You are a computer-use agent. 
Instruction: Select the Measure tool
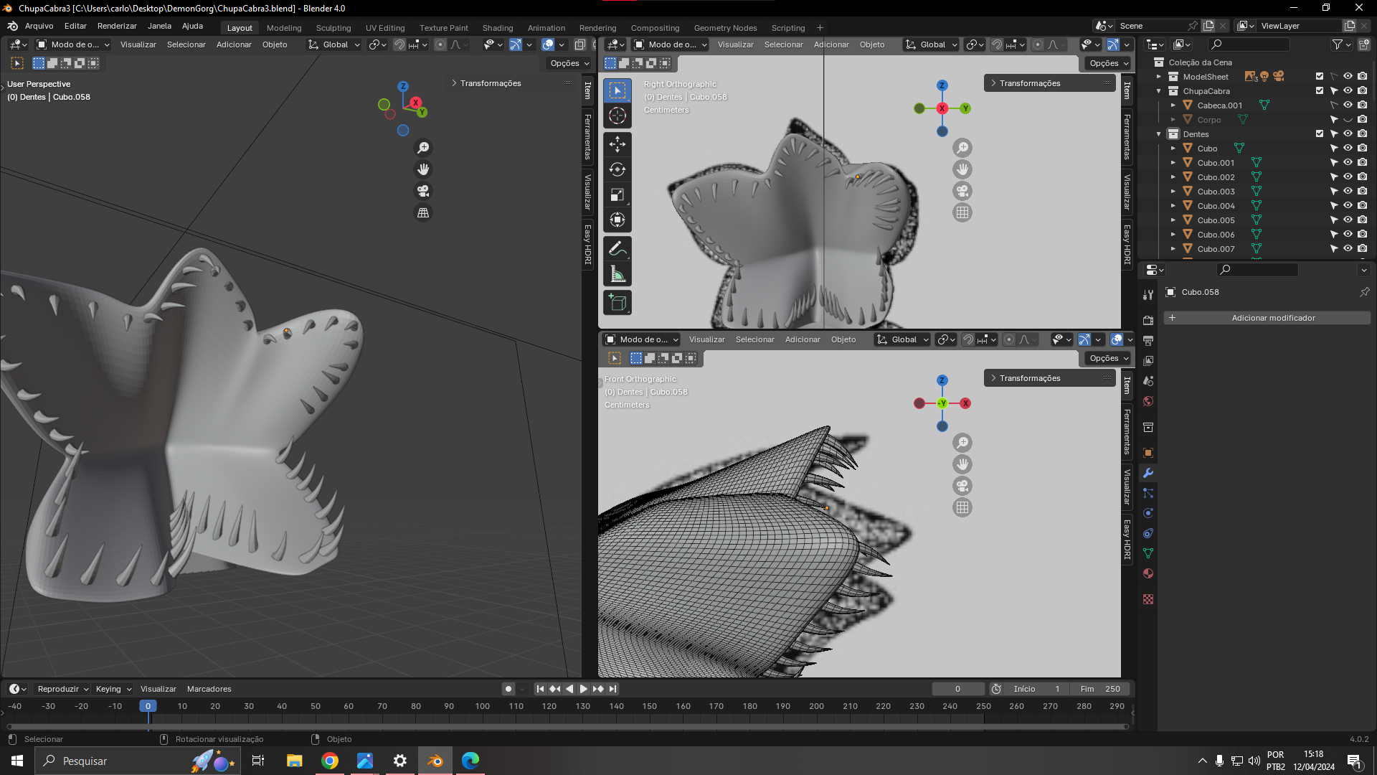pos(617,274)
